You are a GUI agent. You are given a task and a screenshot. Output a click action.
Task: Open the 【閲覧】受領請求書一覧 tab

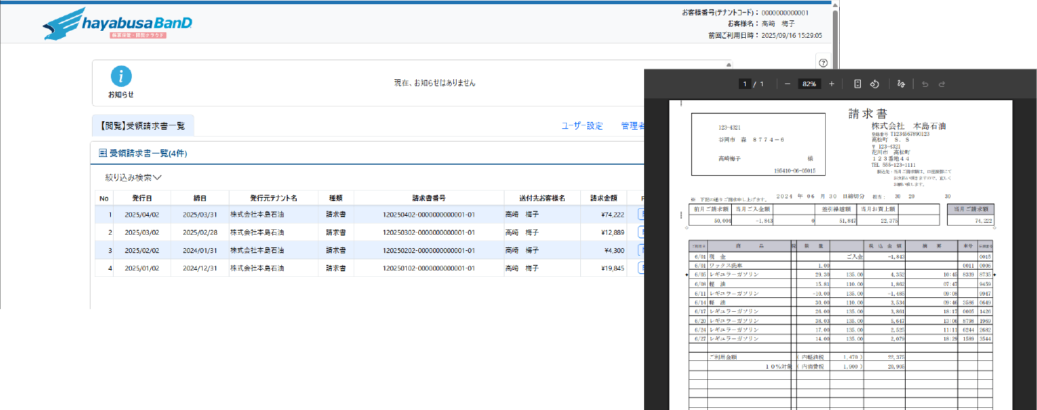(143, 126)
